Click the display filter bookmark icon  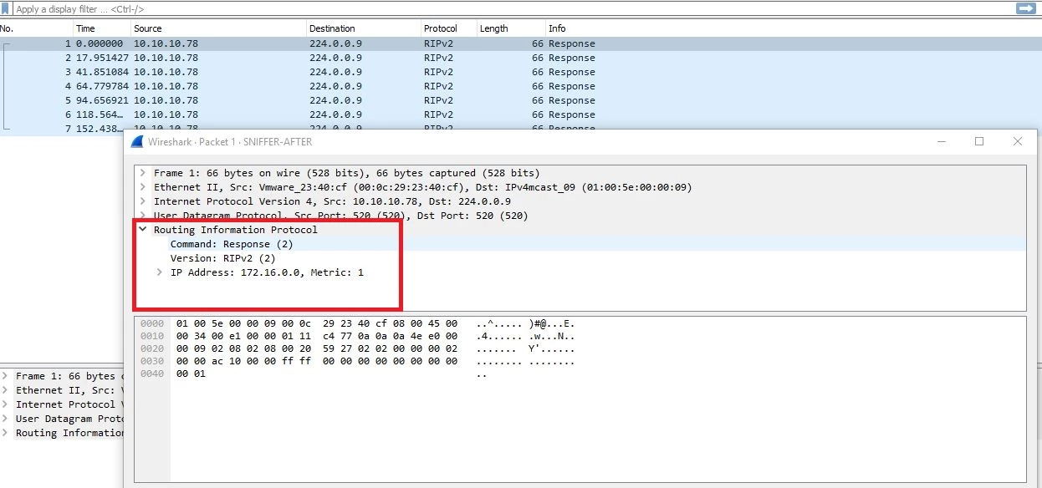[x=7, y=8]
